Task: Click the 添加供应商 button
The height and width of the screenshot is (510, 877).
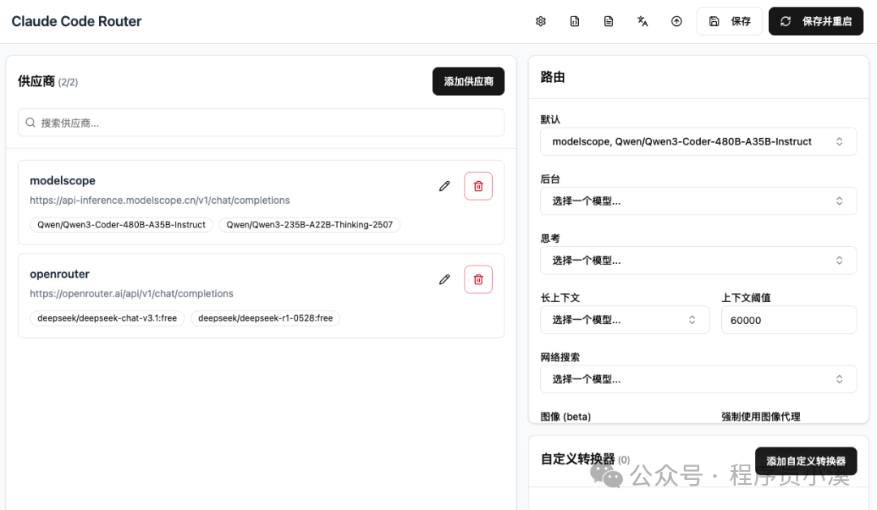Action: (x=468, y=81)
